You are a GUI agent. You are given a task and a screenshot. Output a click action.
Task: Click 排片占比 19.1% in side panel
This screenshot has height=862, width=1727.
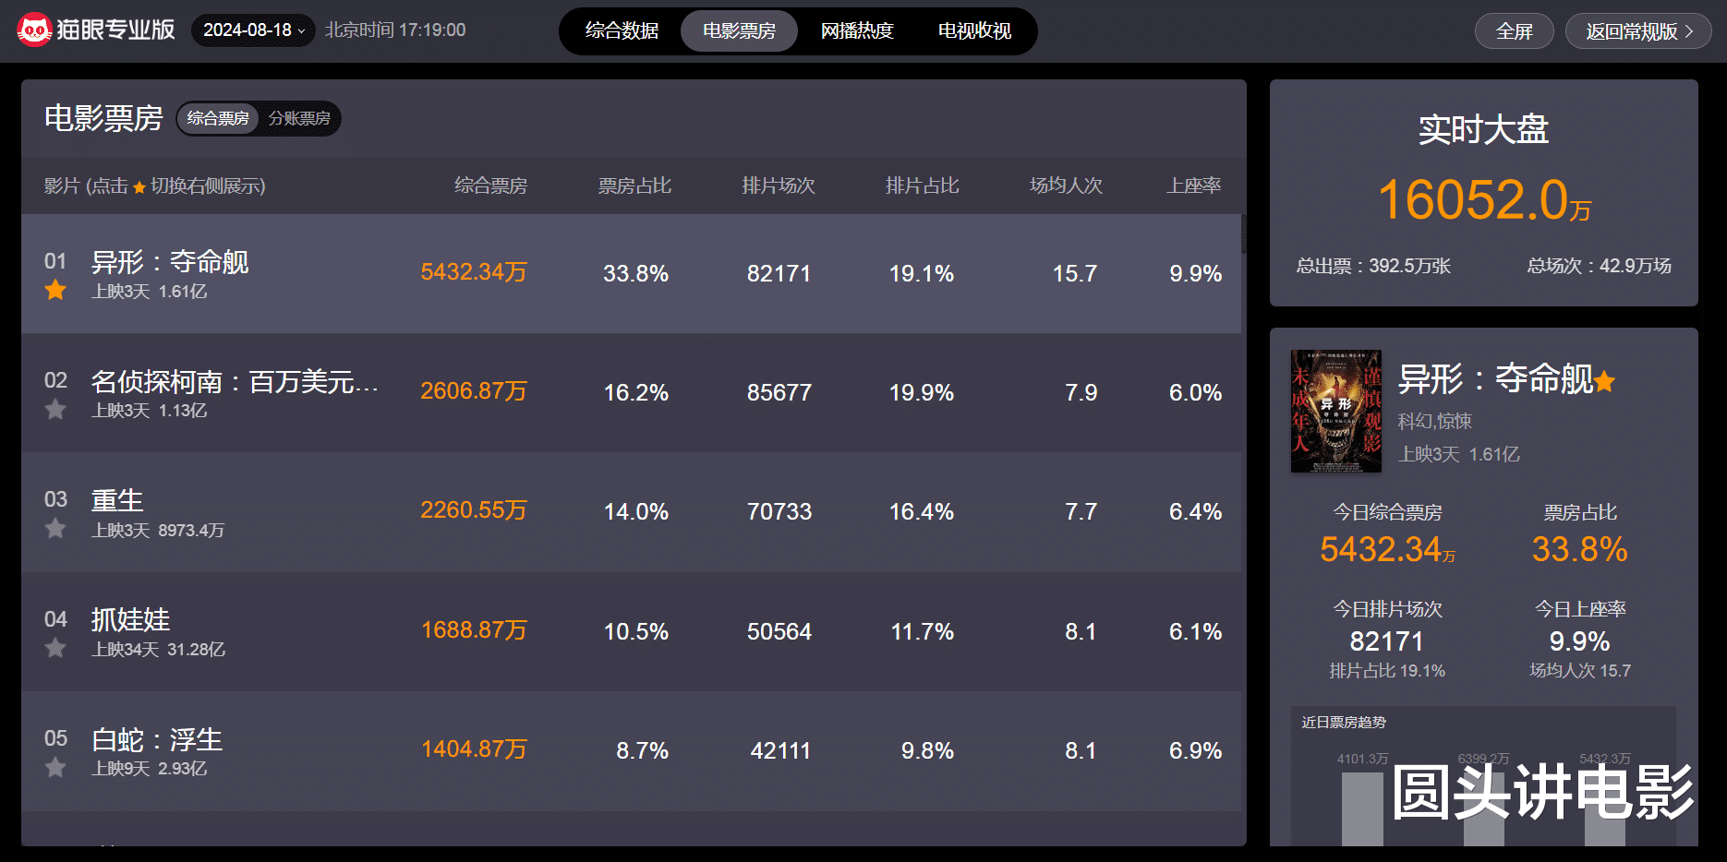[1387, 671]
